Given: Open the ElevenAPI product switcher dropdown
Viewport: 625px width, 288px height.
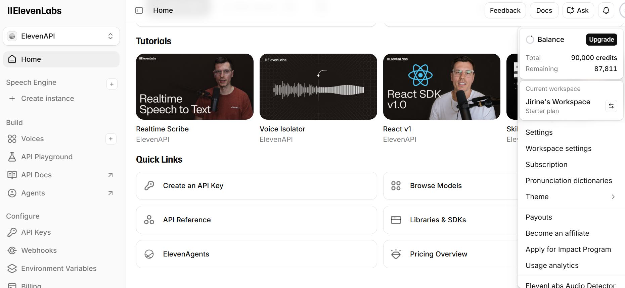Looking at the screenshot, I should click(x=61, y=36).
